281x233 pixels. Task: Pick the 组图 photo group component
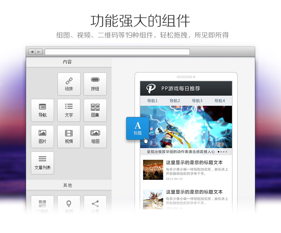[95, 137]
